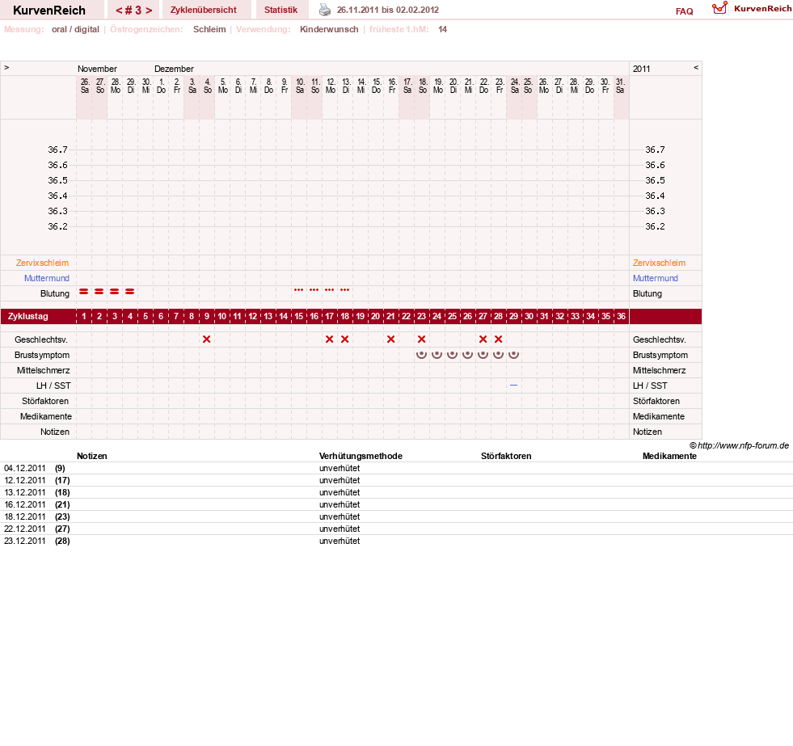This screenshot has width=793, height=746.
Task: Click the Schleim estrogen sign value
Action: tap(209, 29)
